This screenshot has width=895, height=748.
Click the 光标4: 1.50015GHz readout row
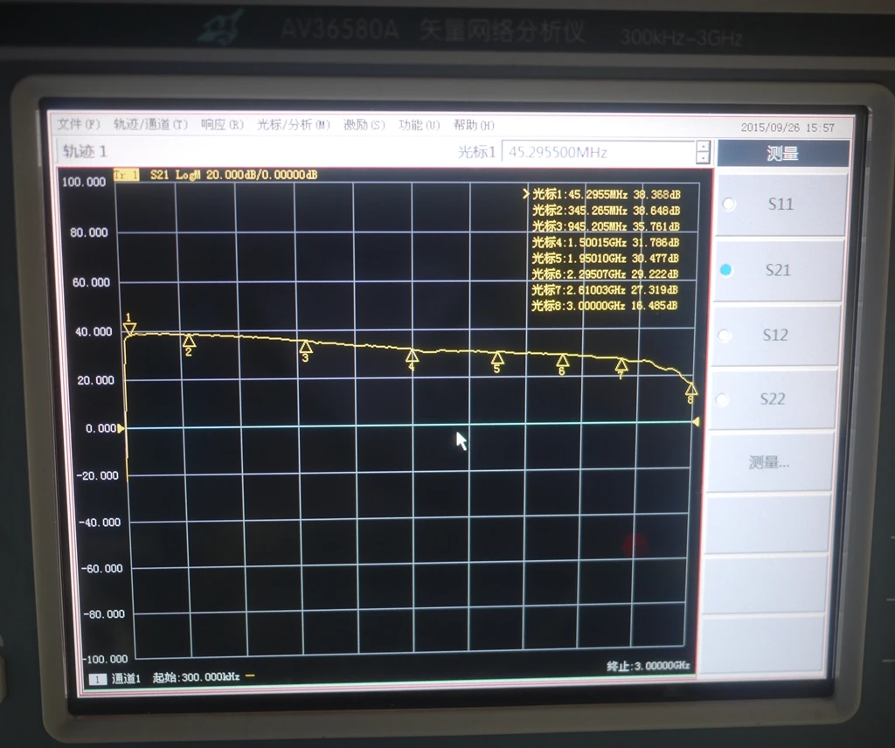[605, 242]
